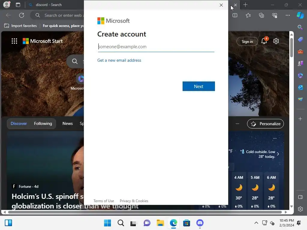The height and width of the screenshot is (230, 307).
Task: Click Import favorites in favorites bar
Action: point(20,26)
